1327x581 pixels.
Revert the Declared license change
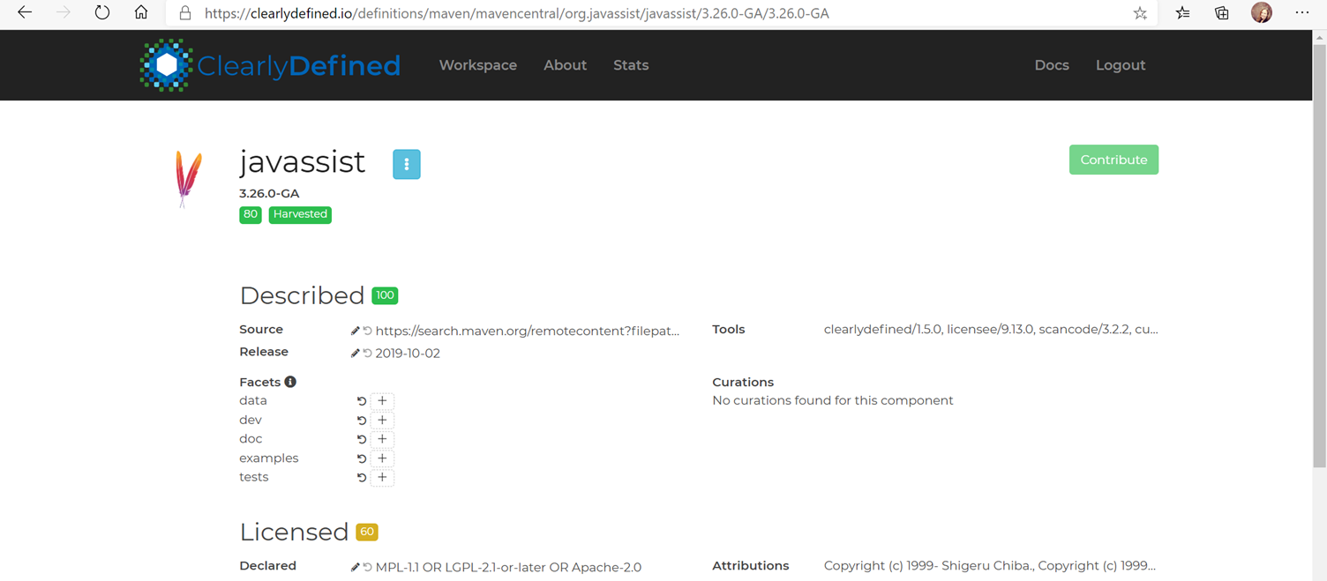(368, 567)
